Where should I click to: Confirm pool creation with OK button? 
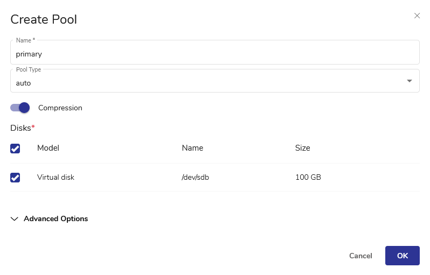pos(402,256)
